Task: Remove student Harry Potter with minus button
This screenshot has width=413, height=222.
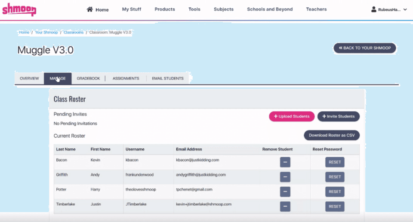Action: pos(285,192)
